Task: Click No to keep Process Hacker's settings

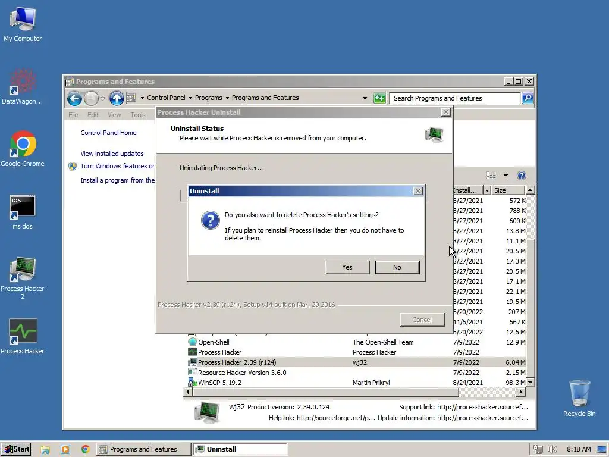Action: coord(397,267)
